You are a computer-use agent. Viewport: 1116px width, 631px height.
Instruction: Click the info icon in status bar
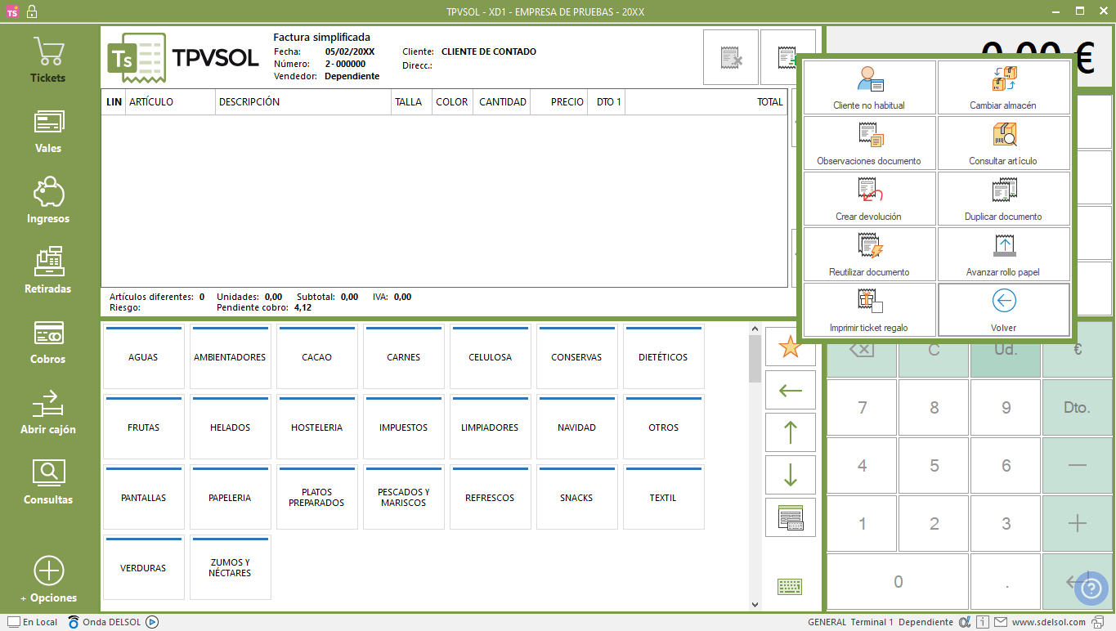pos(984,622)
